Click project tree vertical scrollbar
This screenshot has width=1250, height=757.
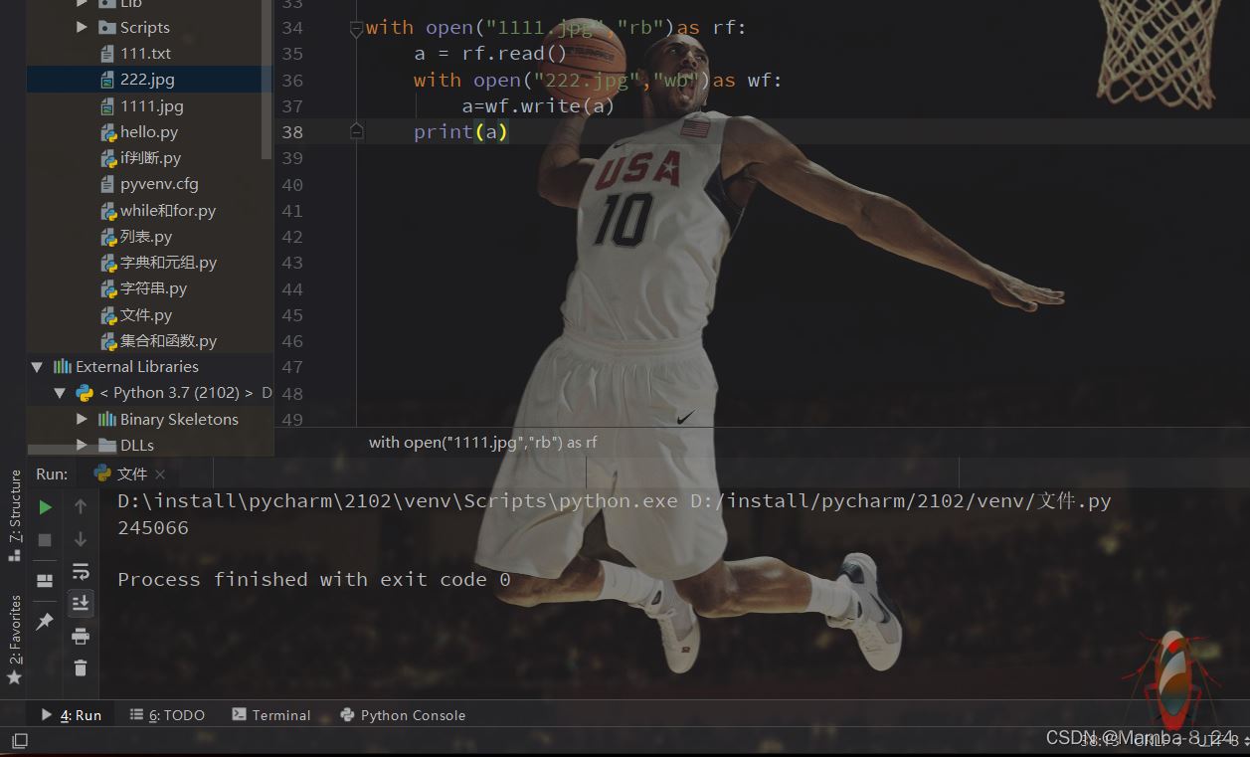[267, 80]
